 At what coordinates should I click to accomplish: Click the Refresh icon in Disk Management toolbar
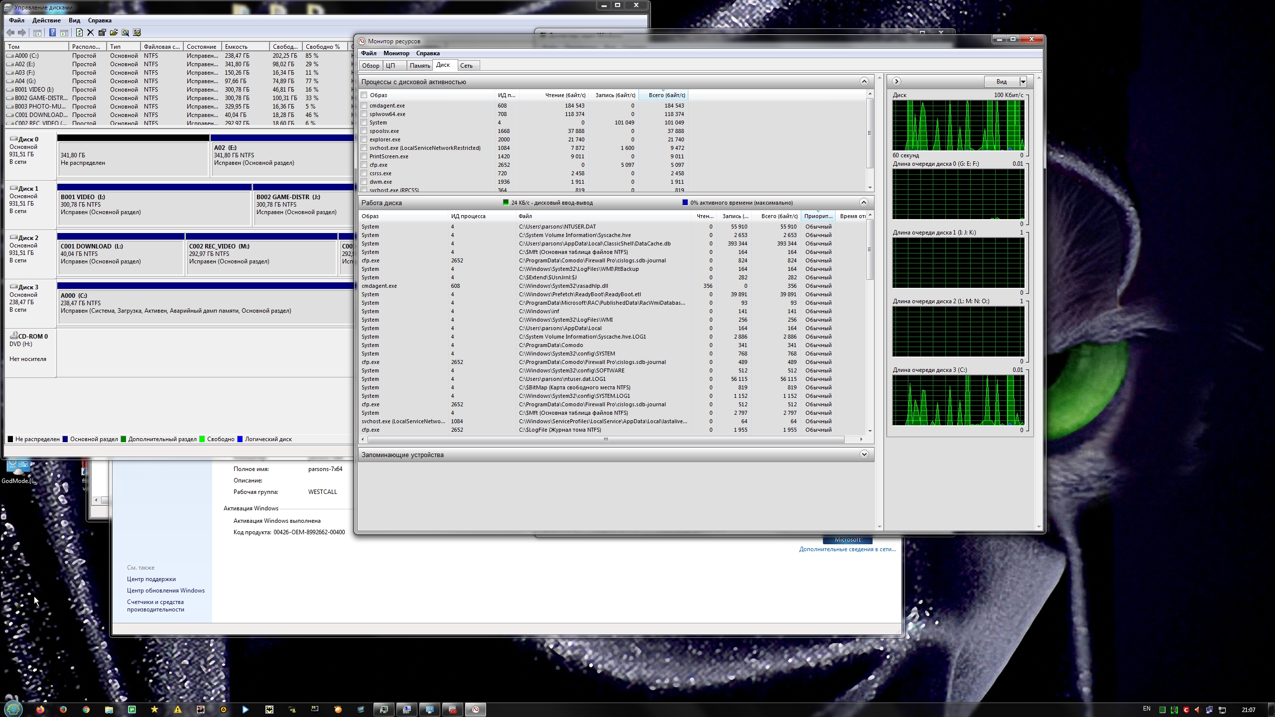(x=79, y=33)
